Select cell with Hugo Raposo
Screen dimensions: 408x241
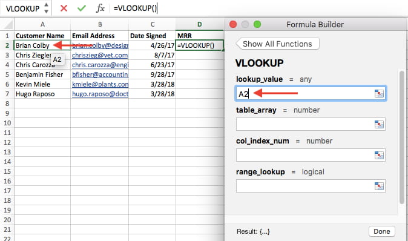coord(42,94)
